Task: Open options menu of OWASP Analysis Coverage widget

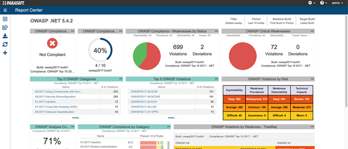Action: [x=73, y=127]
